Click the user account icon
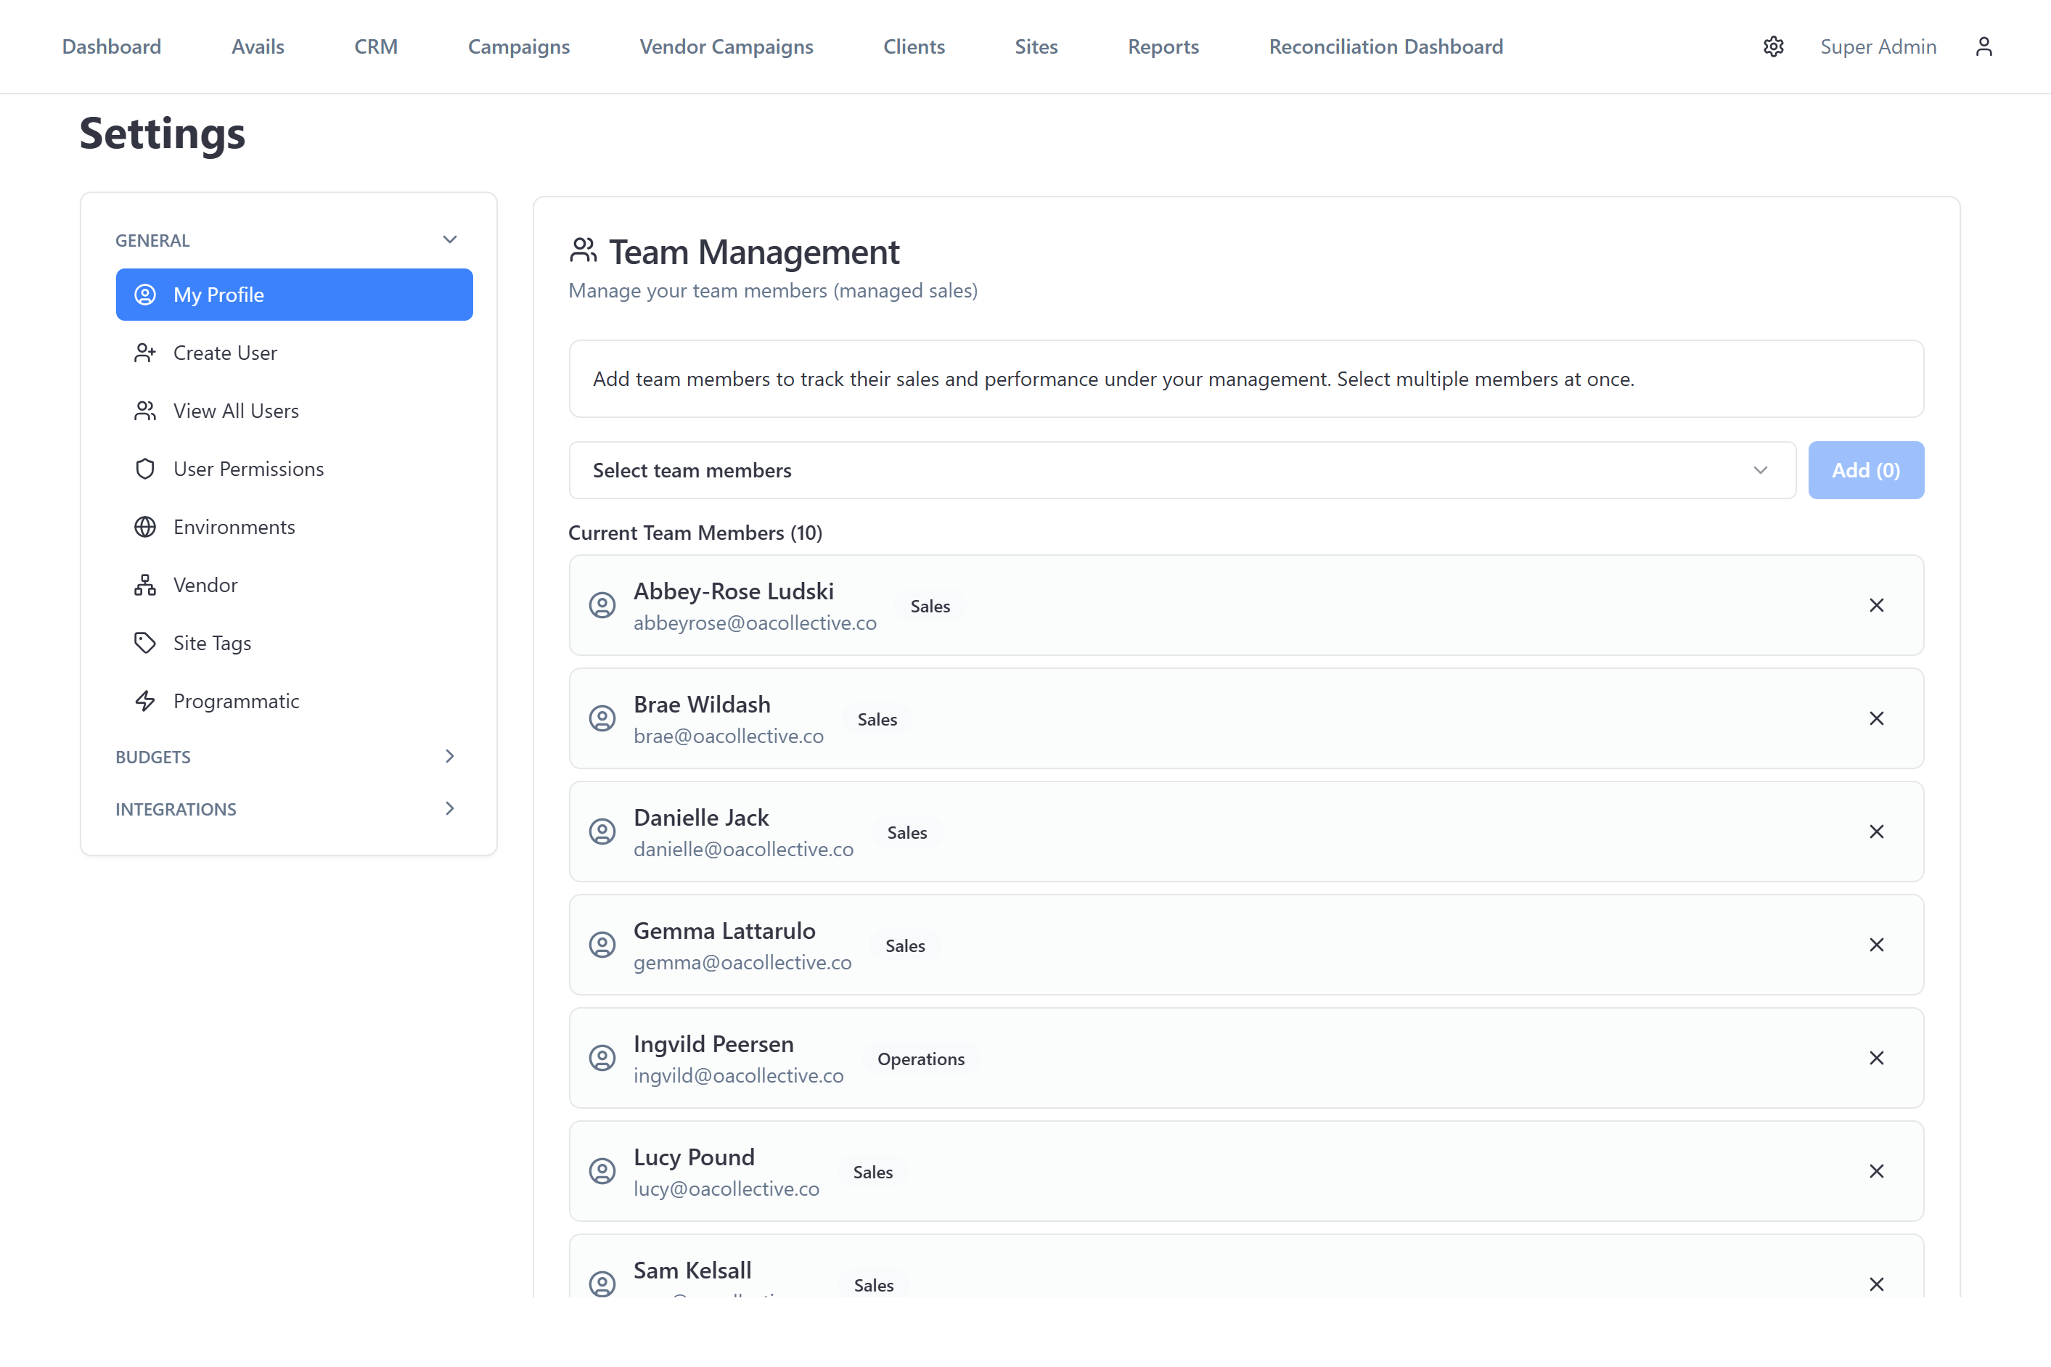Image resolution: width=2051 pixels, height=1367 pixels. click(1983, 46)
